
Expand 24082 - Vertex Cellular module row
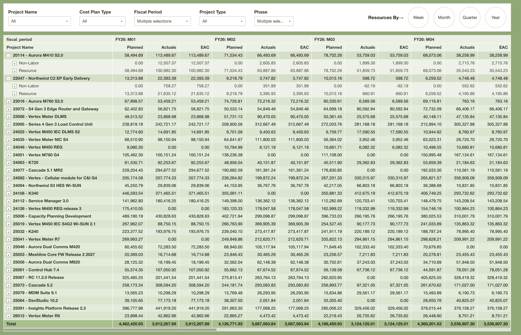tap(9, 178)
